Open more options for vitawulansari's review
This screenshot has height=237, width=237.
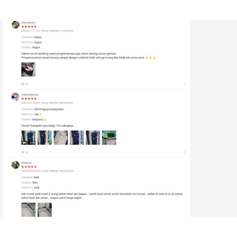coord(185,84)
